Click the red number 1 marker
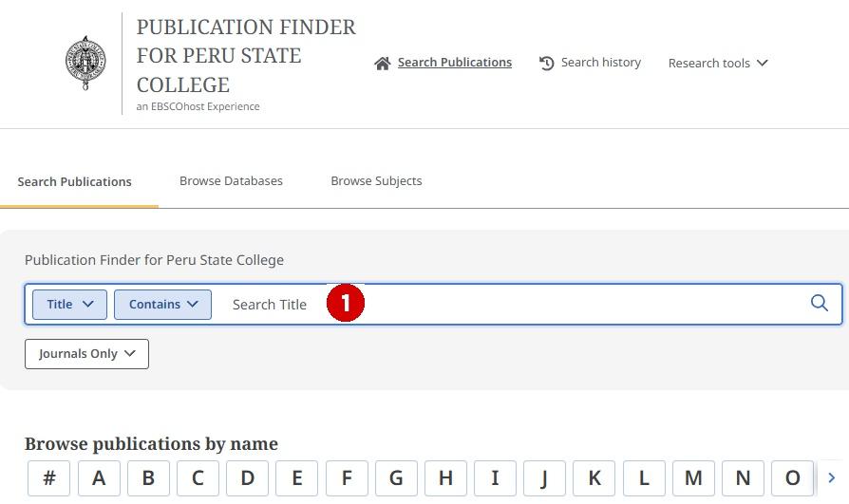Screen dimensions: 849x504 (x=346, y=304)
